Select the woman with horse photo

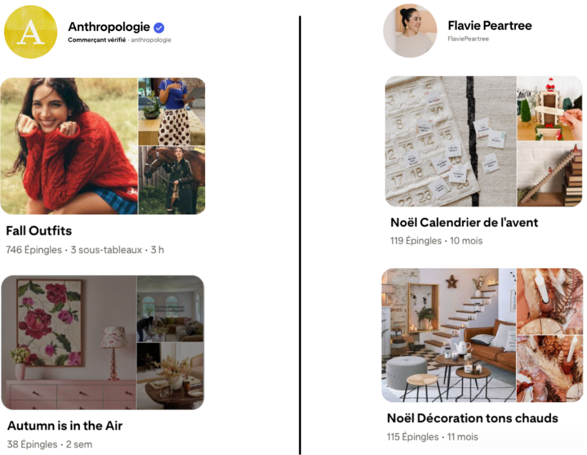pos(172,181)
